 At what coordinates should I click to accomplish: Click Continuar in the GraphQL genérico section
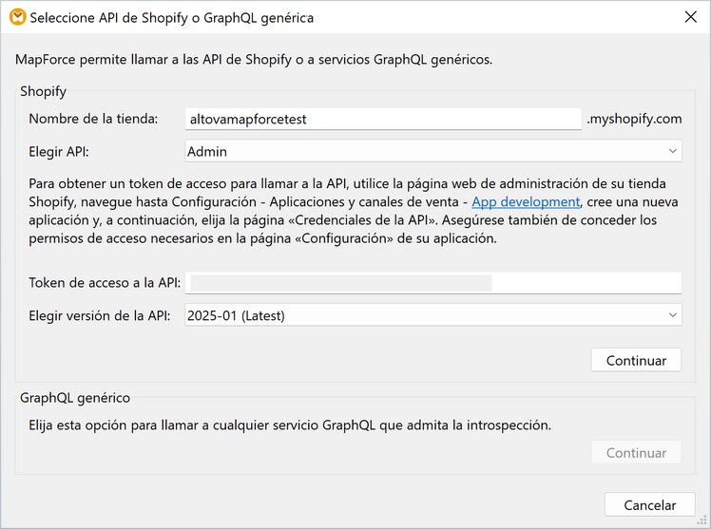[x=636, y=452]
